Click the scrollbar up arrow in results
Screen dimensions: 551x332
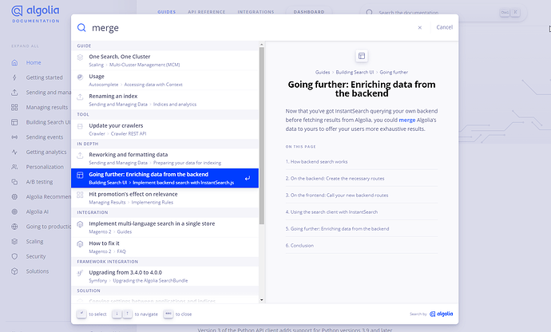[x=261, y=45]
